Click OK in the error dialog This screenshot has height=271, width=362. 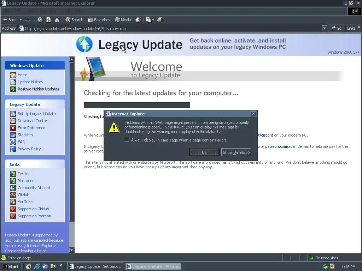pyautogui.click(x=205, y=152)
